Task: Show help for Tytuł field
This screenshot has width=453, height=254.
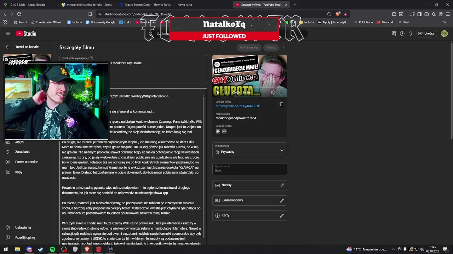Action: coord(91,58)
